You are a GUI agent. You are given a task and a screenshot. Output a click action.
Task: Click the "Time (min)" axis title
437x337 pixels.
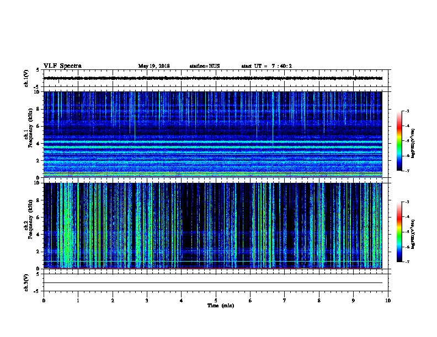[221, 306]
